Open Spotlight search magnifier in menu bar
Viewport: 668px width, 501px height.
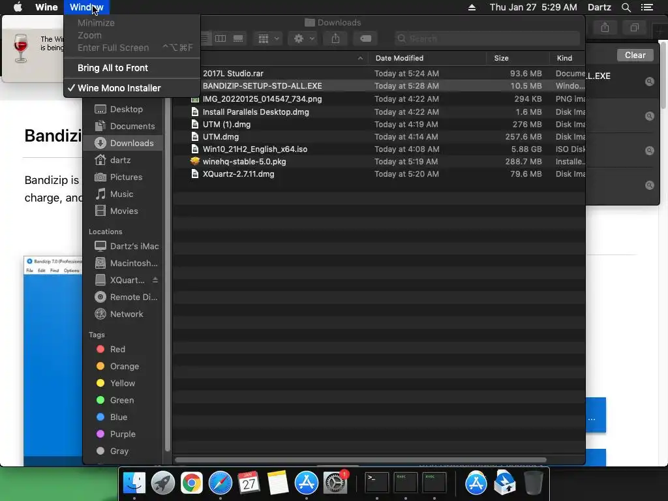[x=626, y=7]
